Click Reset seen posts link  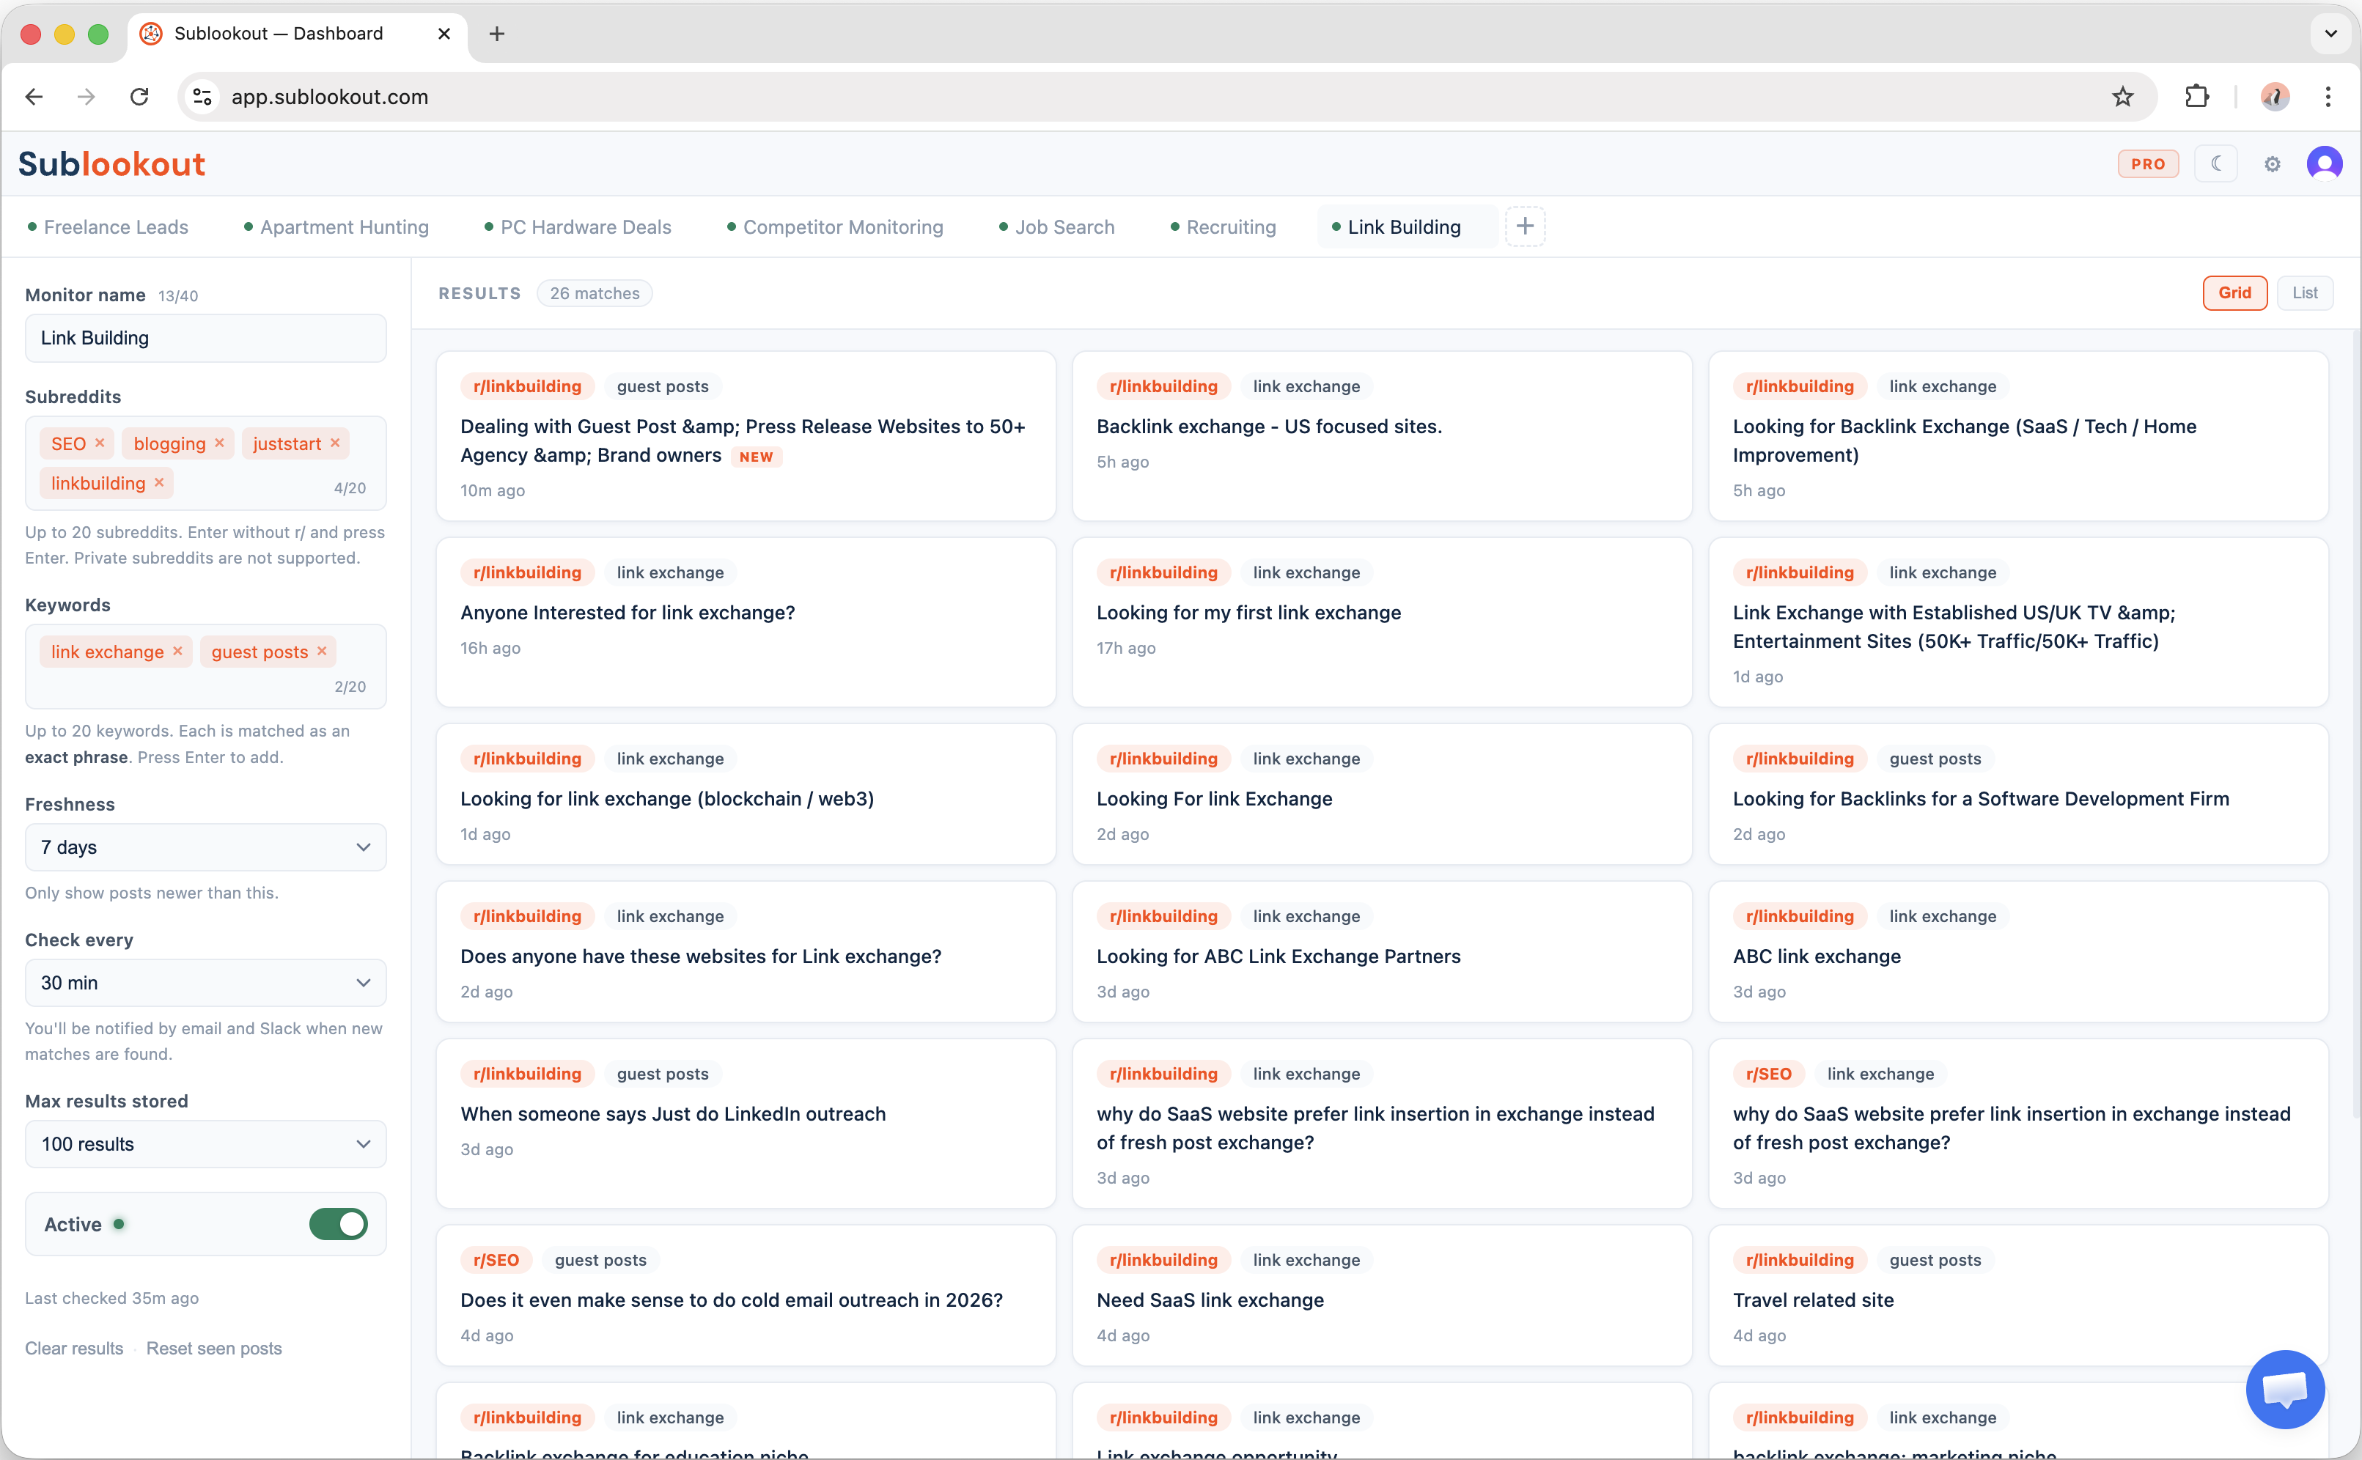coord(214,1349)
